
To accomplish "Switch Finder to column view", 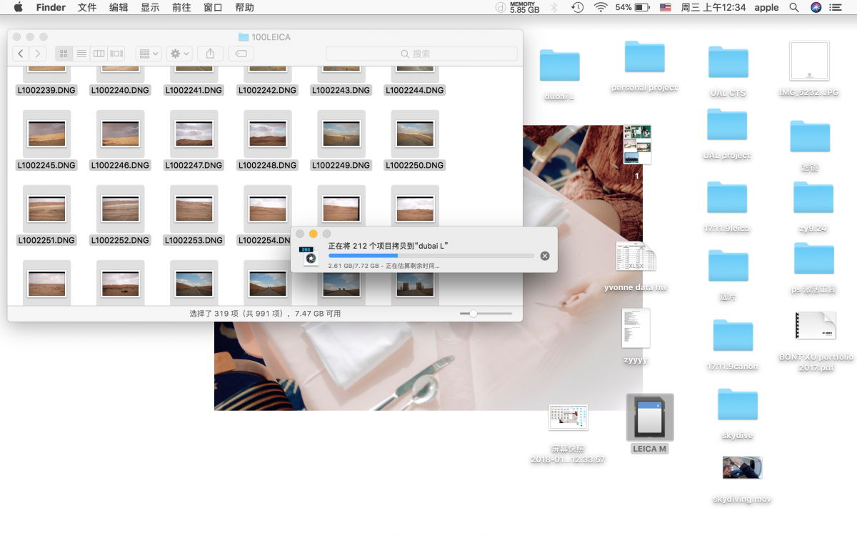I will [x=99, y=54].
